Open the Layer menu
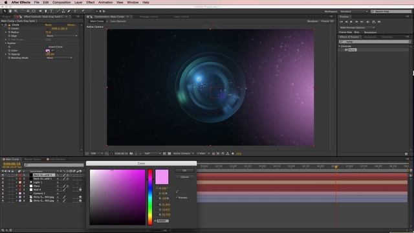Image resolution: width=414 pixels, height=233 pixels. coord(78,3)
